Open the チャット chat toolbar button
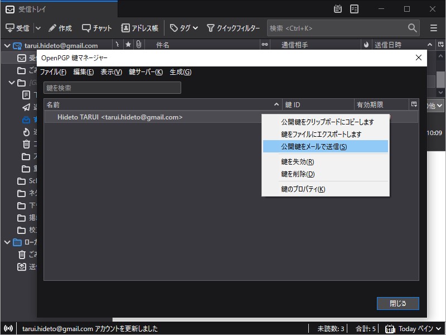Screen dimensions: 446x335 click(x=96, y=28)
